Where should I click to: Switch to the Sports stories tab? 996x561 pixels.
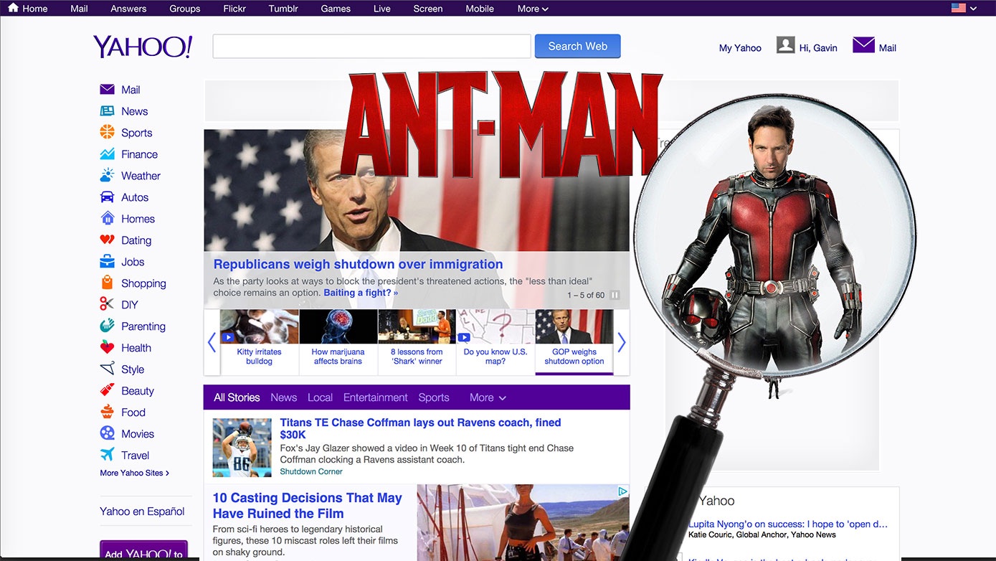click(x=434, y=397)
